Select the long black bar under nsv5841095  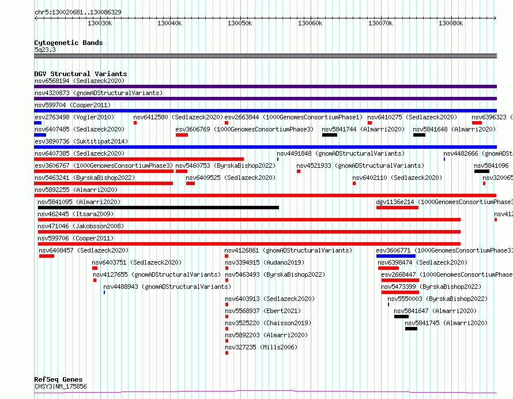pyautogui.click(x=159, y=208)
